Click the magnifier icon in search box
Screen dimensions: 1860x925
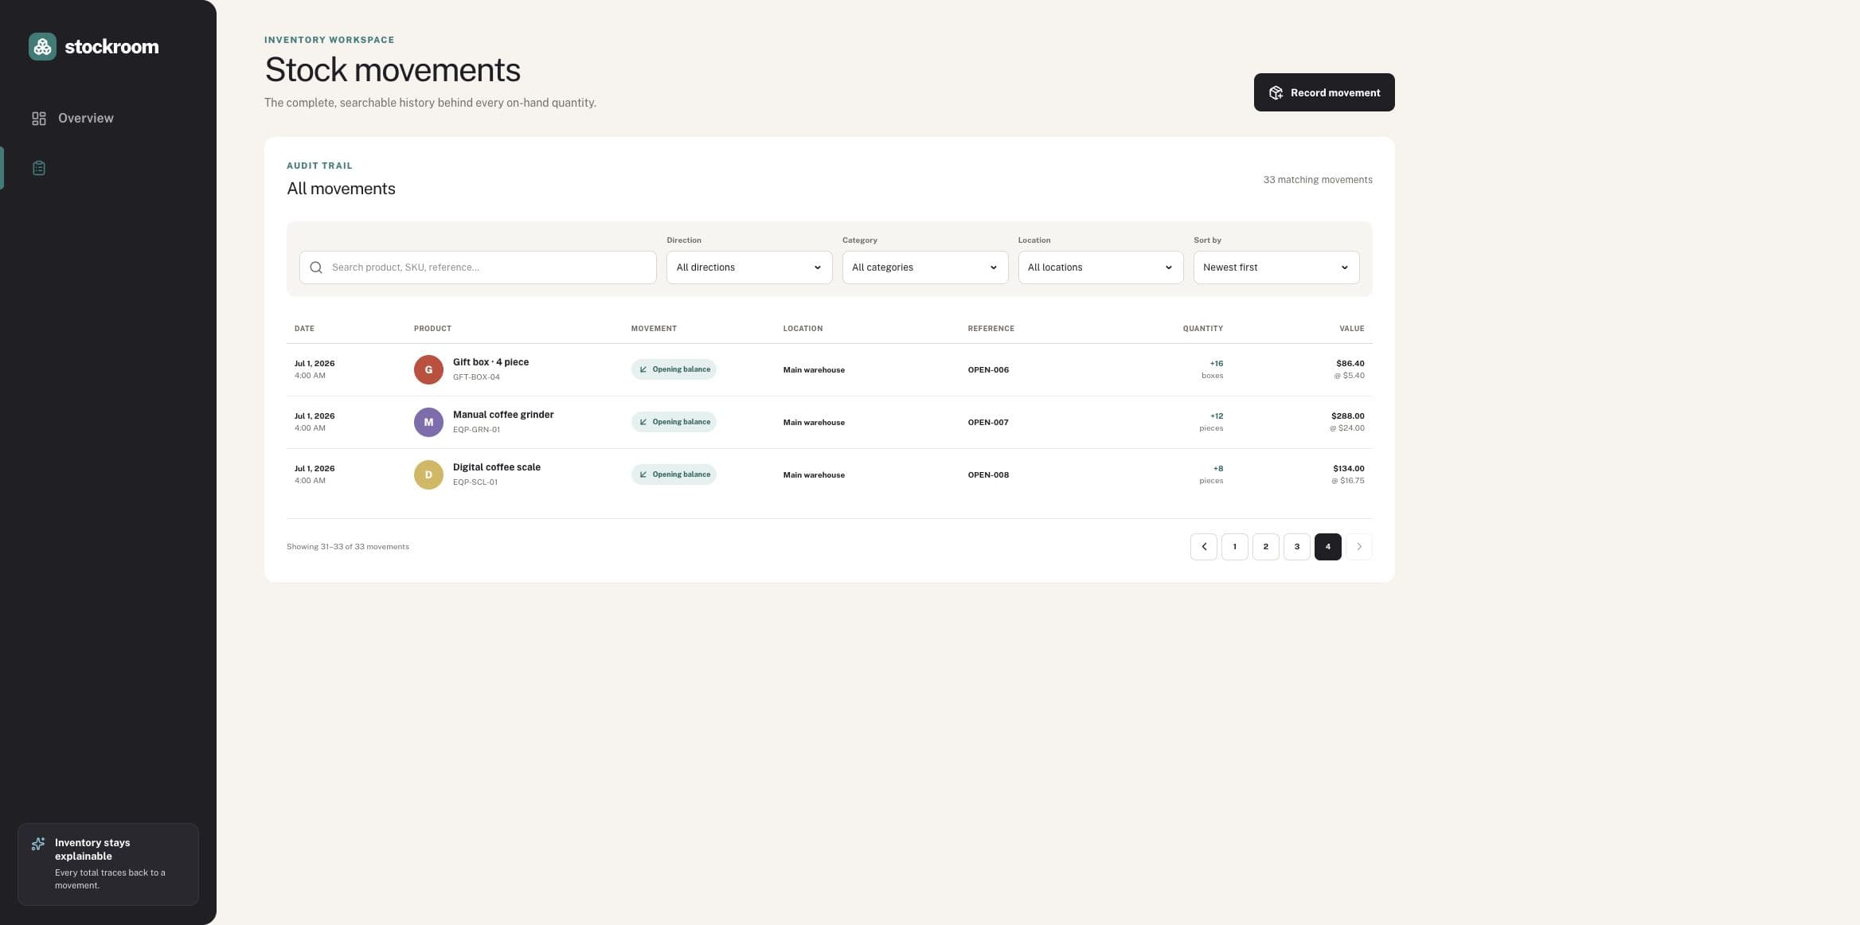coord(316,267)
